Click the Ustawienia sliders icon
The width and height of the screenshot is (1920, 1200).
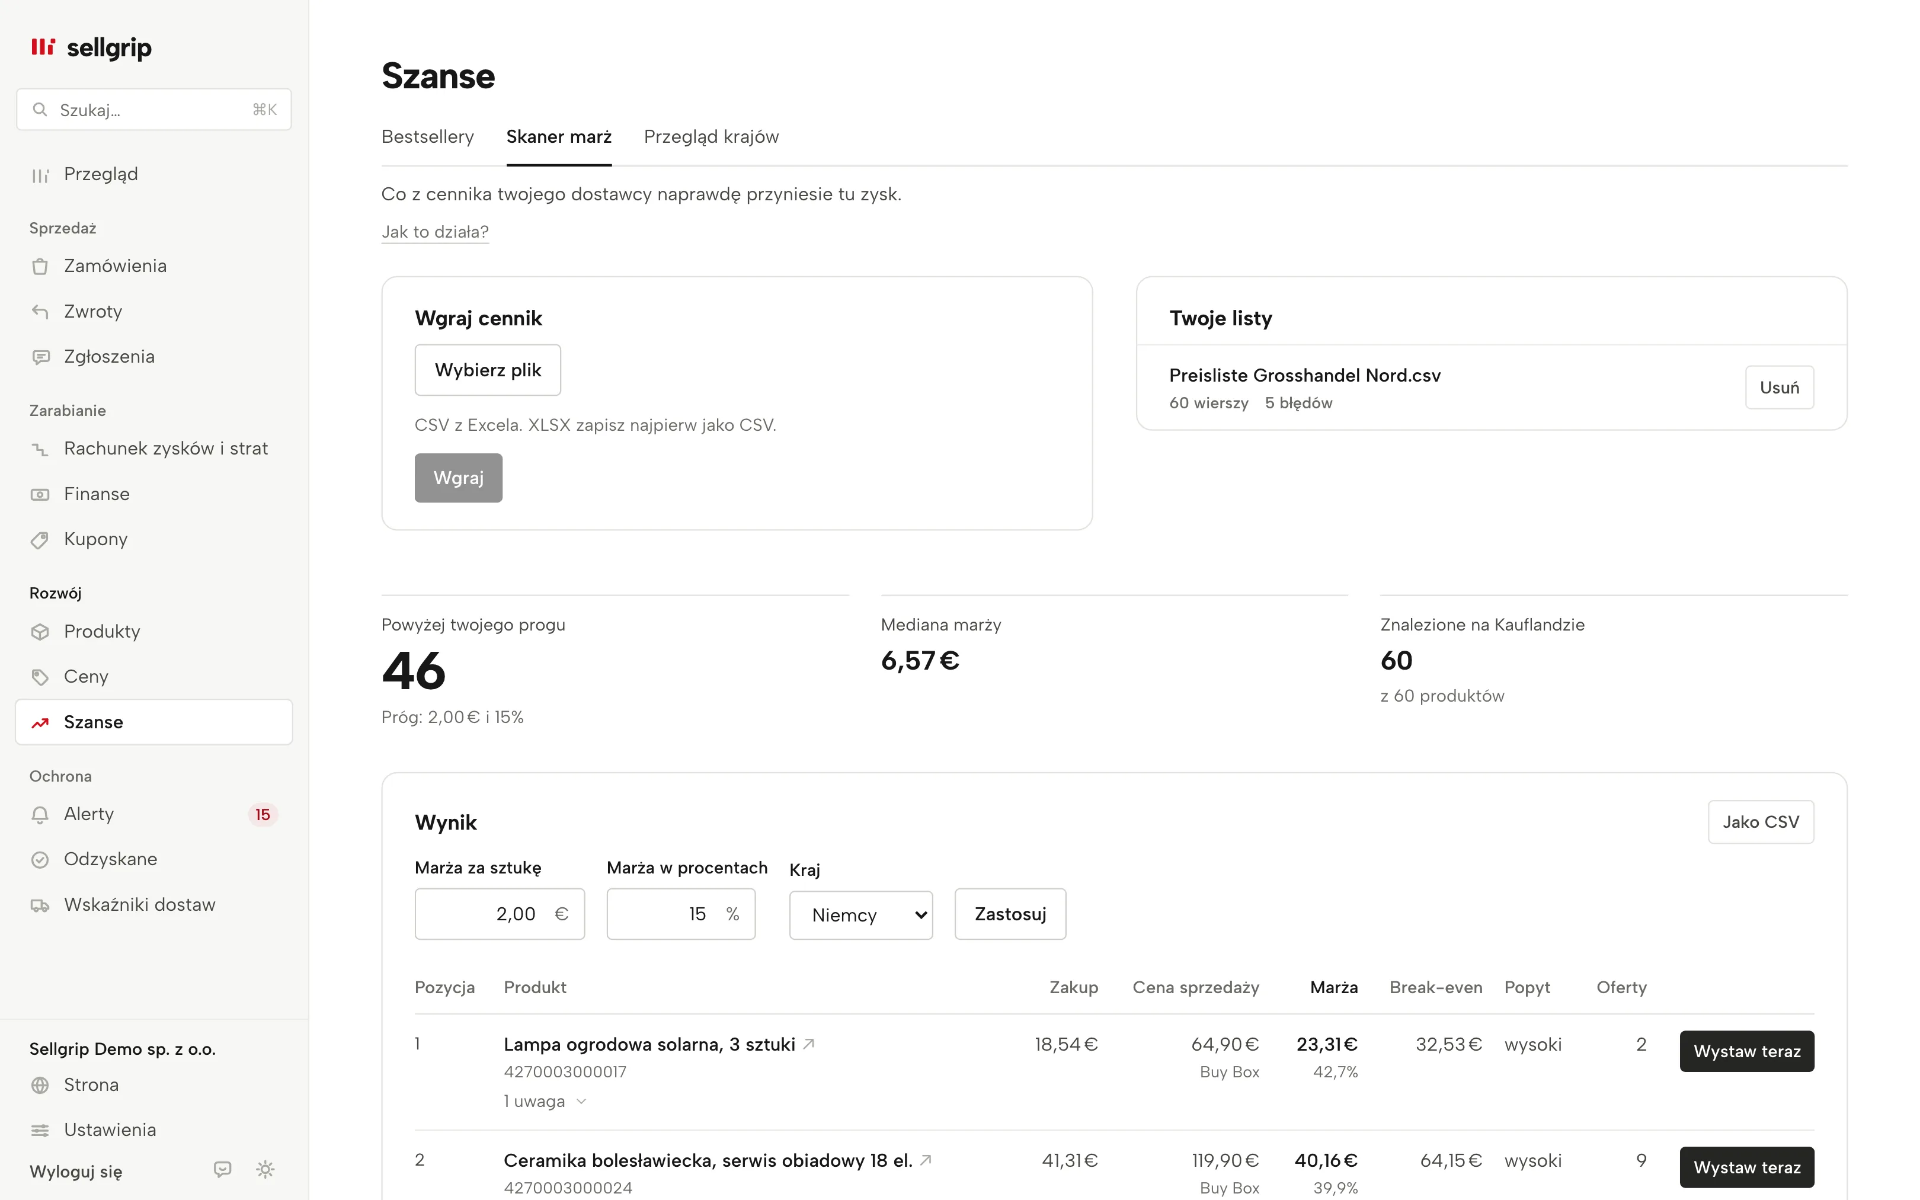pyautogui.click(x=40, y=1130)
